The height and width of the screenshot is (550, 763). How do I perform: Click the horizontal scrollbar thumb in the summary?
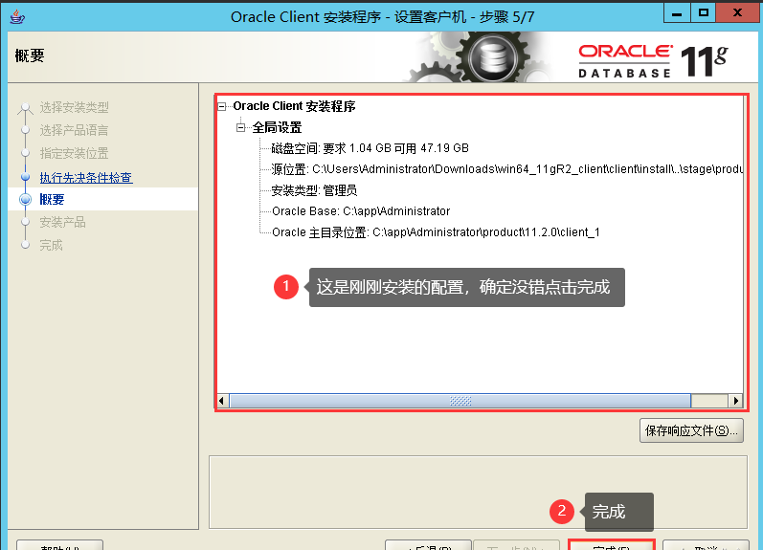460,401
